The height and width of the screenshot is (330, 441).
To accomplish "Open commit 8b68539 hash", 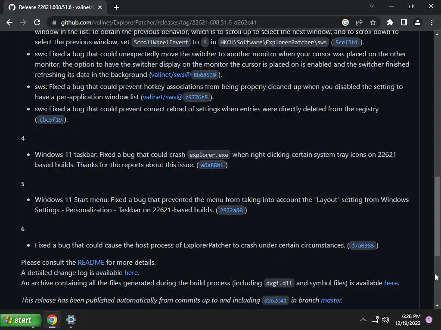I will [205, 75].
